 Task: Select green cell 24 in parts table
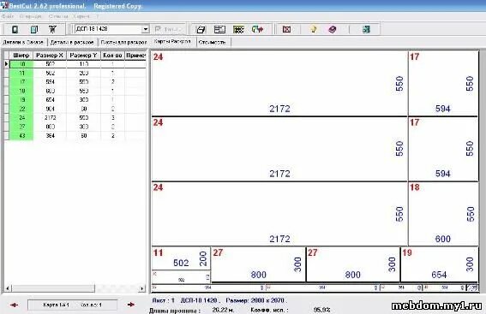tap(21, 117)
